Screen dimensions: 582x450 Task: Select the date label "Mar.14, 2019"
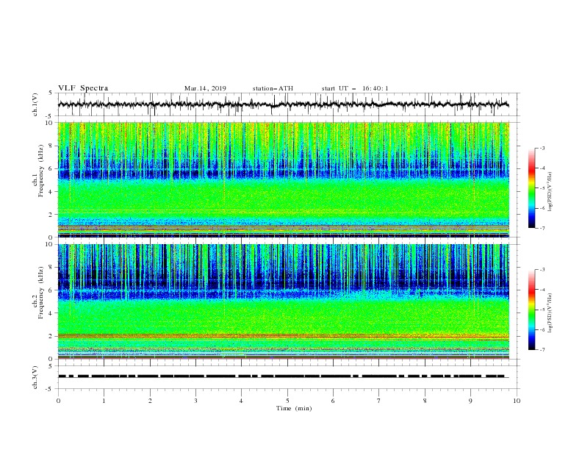tap(205, 88)
